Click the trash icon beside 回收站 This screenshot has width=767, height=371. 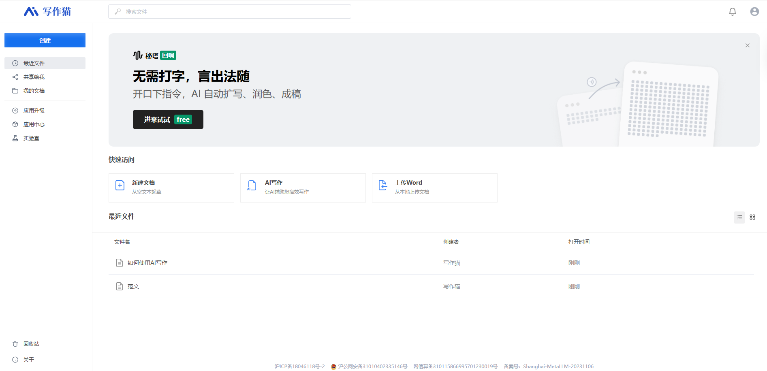coord(15,344)
